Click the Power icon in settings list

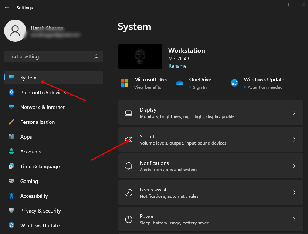pyautogui.click(x=129, y=219)
